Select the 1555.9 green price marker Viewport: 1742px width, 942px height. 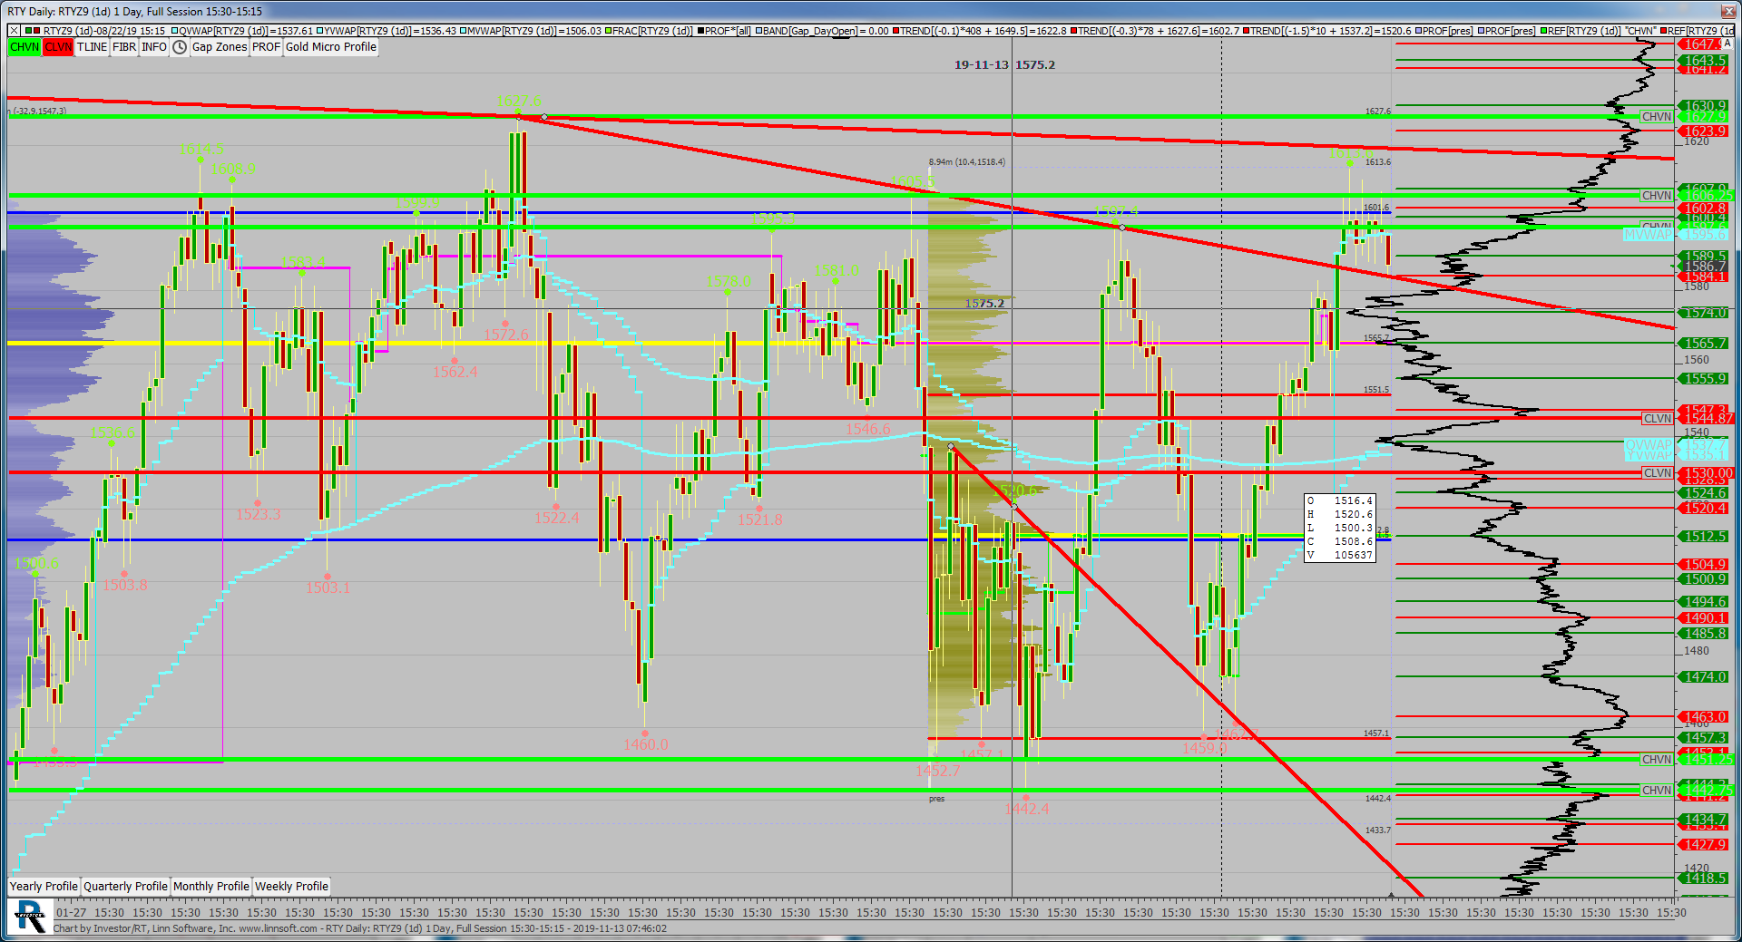click(x=1705, y=379)
